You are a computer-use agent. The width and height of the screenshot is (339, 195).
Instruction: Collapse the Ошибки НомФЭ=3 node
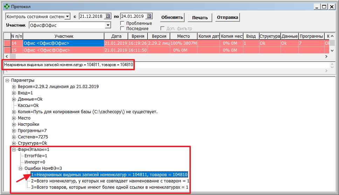click(x=20, y=168)
